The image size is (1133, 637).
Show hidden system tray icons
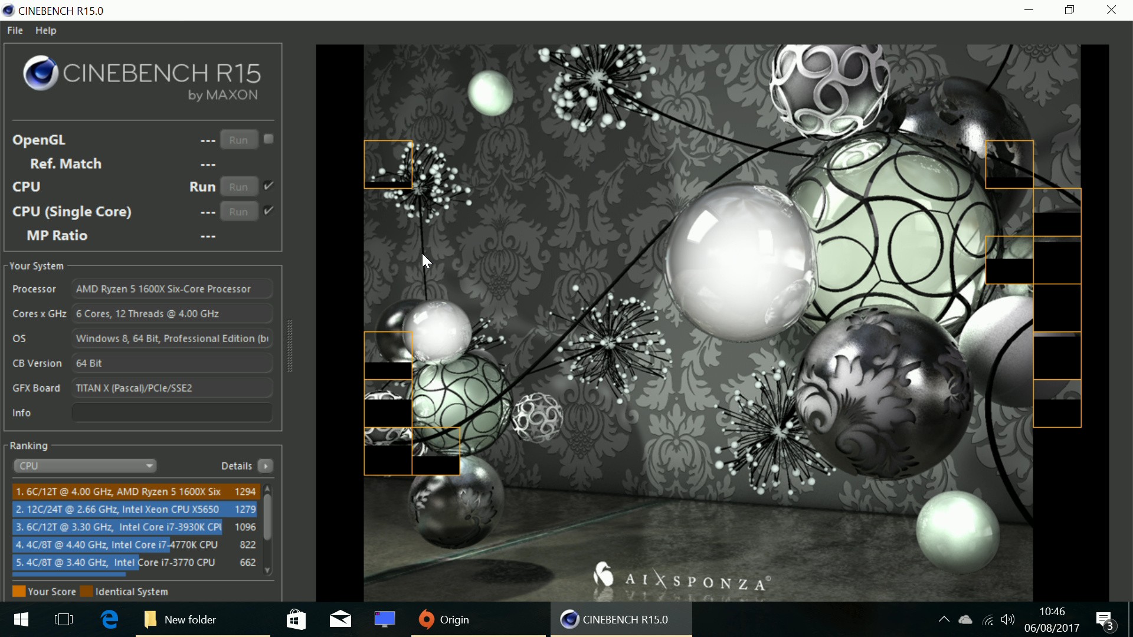tap(944, 619)
